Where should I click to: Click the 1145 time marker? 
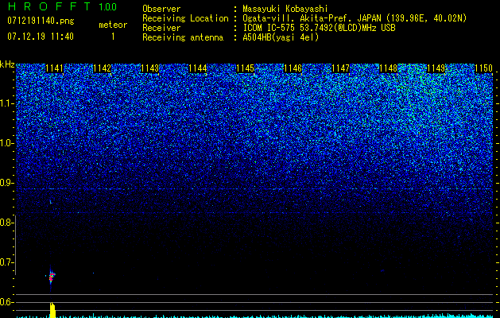(x=245, y=68)
